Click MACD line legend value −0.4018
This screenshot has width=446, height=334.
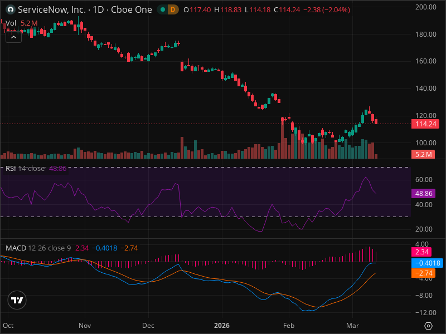coord(105,248)
